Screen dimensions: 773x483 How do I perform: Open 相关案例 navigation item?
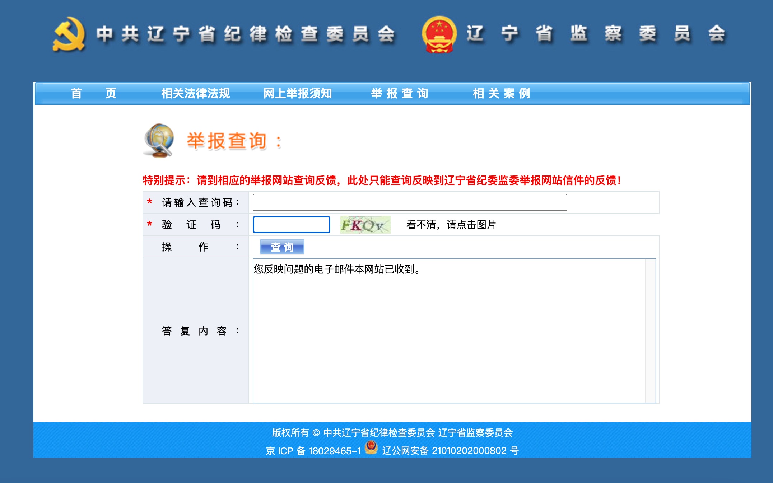(502, 93)
